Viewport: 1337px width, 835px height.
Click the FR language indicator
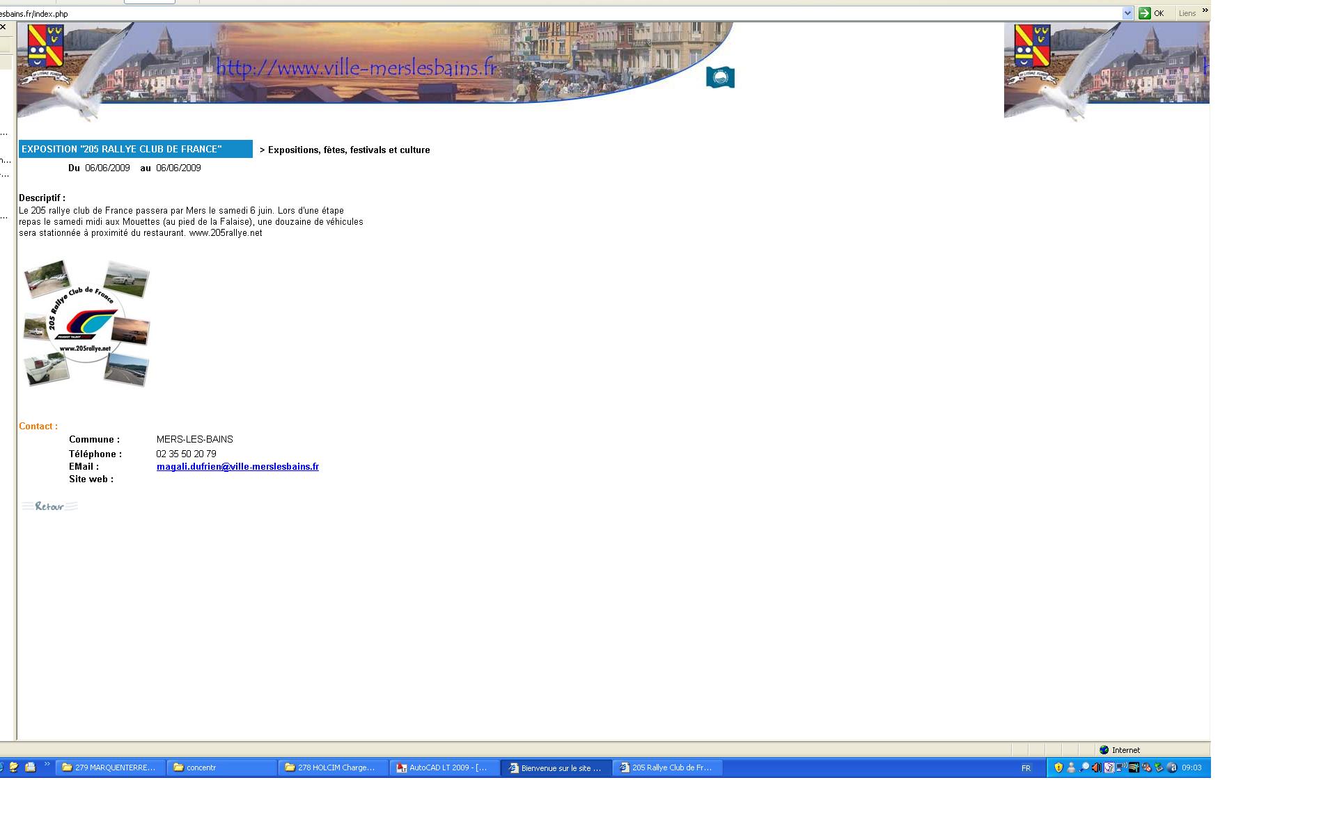(x=1026, y=768)
